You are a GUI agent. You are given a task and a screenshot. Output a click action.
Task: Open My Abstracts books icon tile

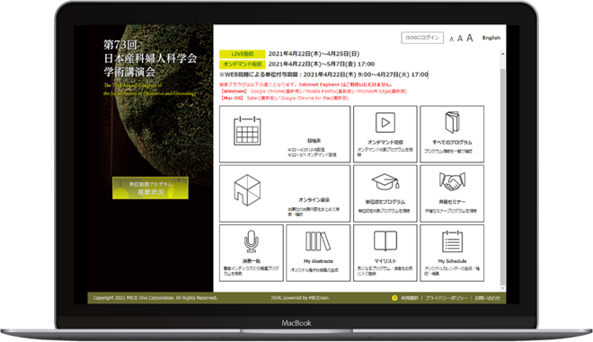coord(318,253)
